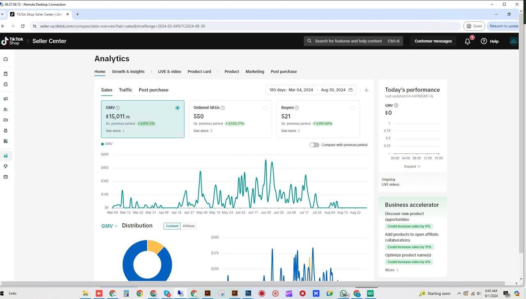The height and width of the screenshot is (299, 526).
Task: Click the Ordered SKUs info icon
Action: pos(223,108)
